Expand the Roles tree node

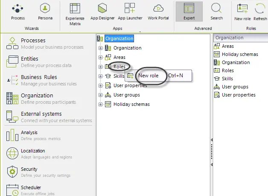101,67
